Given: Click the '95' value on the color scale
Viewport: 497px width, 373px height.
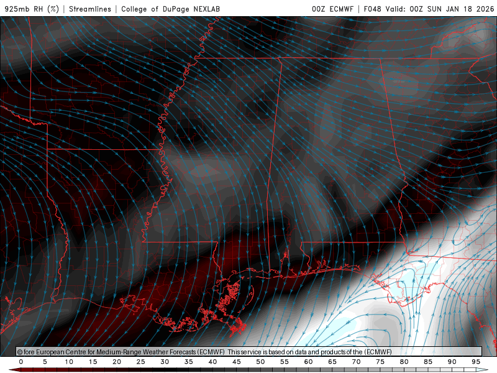Looking at the screenshot, I should 476,362.
